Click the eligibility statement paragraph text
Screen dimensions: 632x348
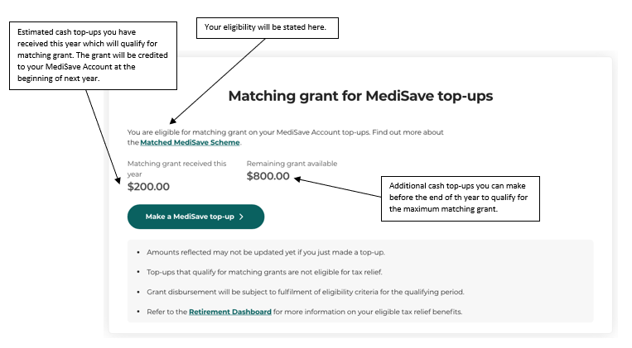tap(286, 137)
